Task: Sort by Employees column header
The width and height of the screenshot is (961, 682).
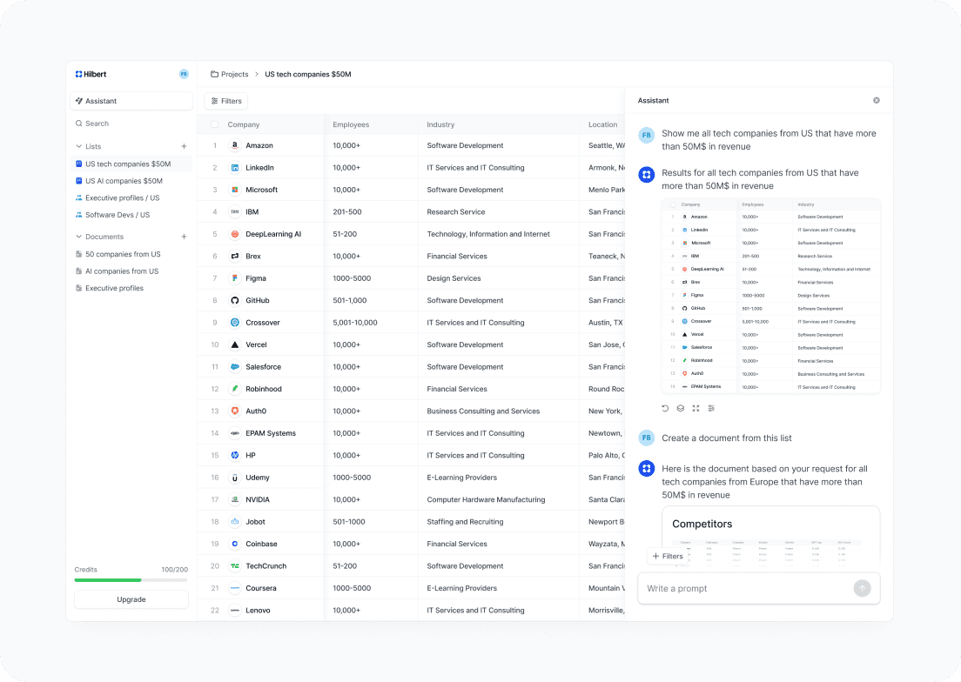Action: coord(351,124)
